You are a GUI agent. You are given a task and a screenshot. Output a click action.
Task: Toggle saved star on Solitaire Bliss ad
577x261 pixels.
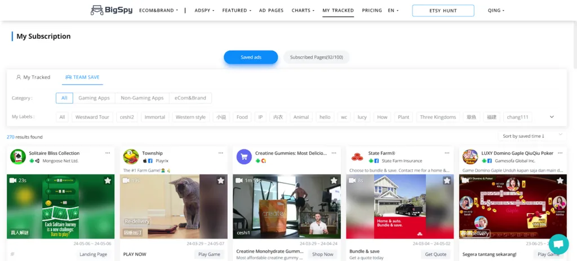(108, 181)
